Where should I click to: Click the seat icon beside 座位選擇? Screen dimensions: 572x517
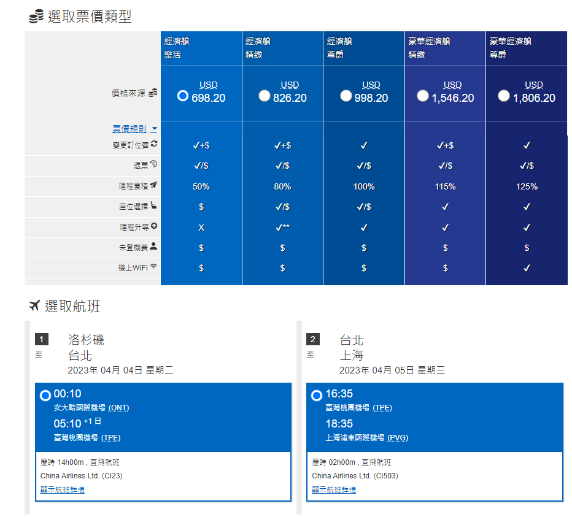coord(153,205)
